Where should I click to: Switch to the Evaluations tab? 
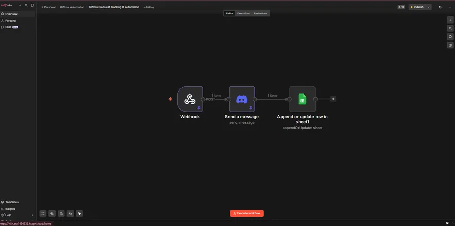click(x=260, y=14)
